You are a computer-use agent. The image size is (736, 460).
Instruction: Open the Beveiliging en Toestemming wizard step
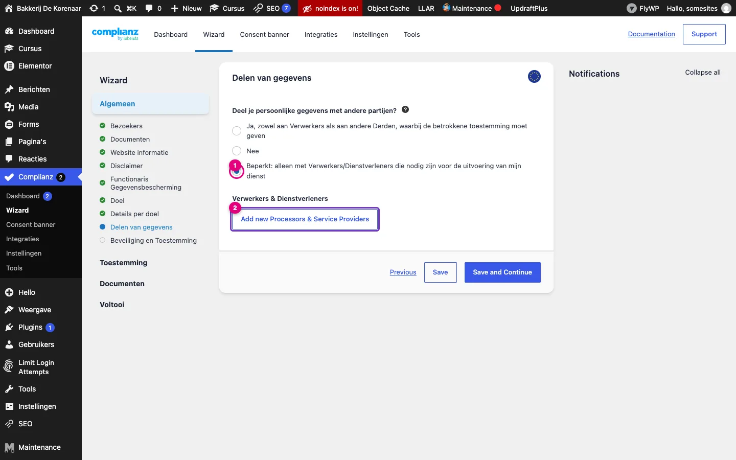pos(153,241)
